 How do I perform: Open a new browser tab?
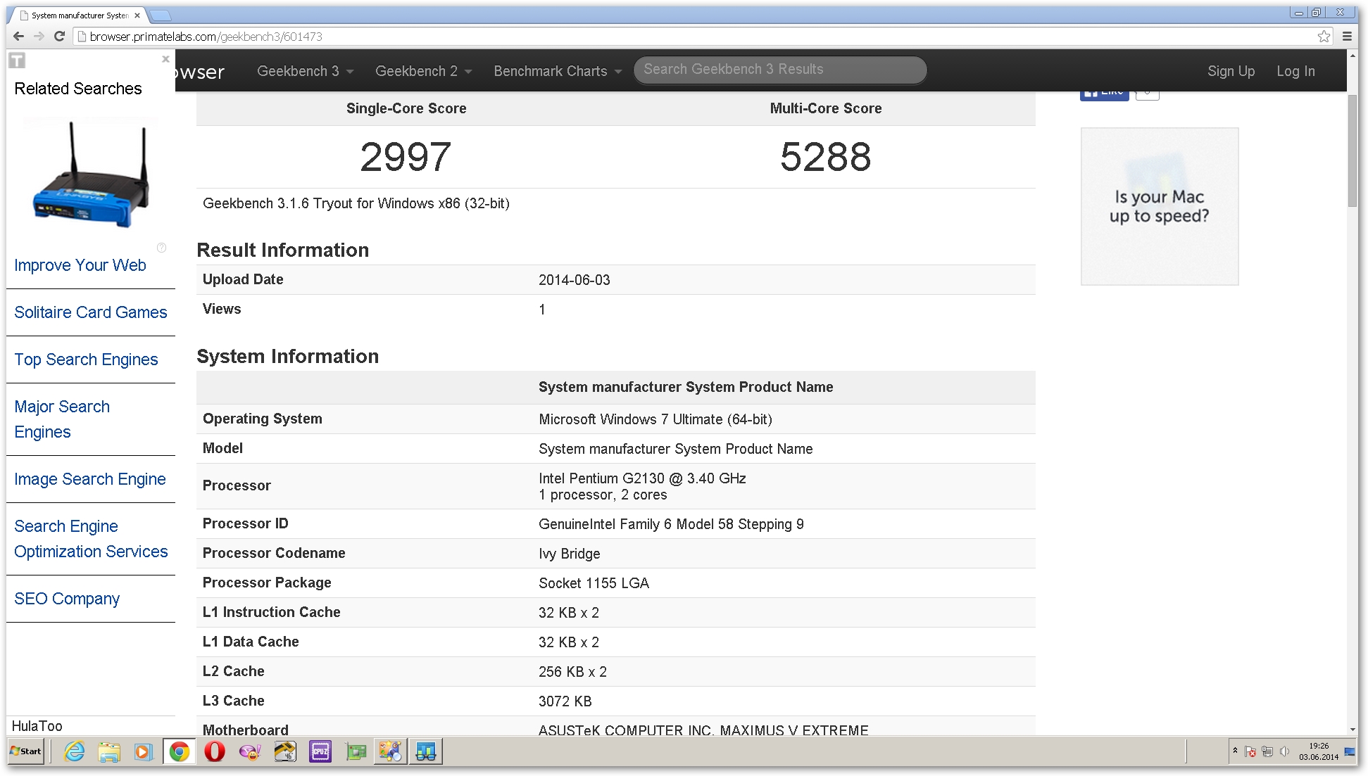161,15
